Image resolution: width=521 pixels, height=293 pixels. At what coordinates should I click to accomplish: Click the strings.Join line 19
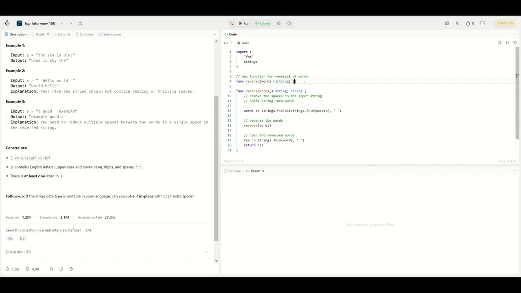[x=274, y=140]
